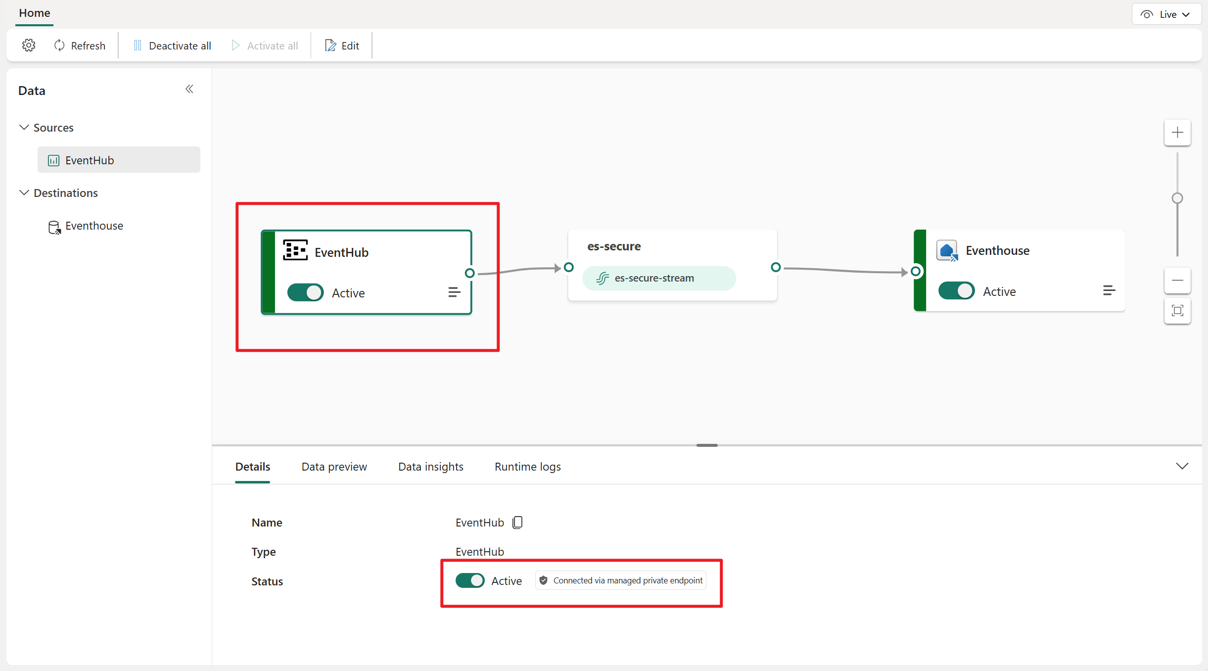Click the fit to view icon

pyautogui.click(x=1177, y=311)
